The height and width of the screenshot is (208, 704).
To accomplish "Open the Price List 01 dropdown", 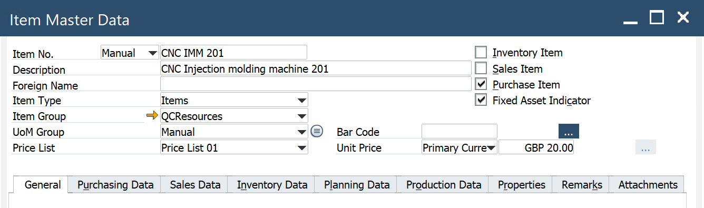I will tap(234, 147).
